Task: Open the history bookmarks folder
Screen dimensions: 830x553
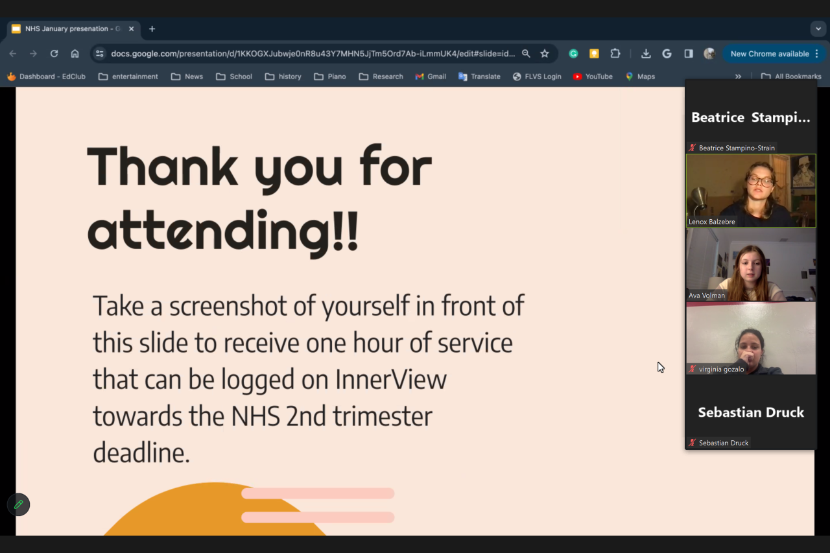Action: pos(283,76)
